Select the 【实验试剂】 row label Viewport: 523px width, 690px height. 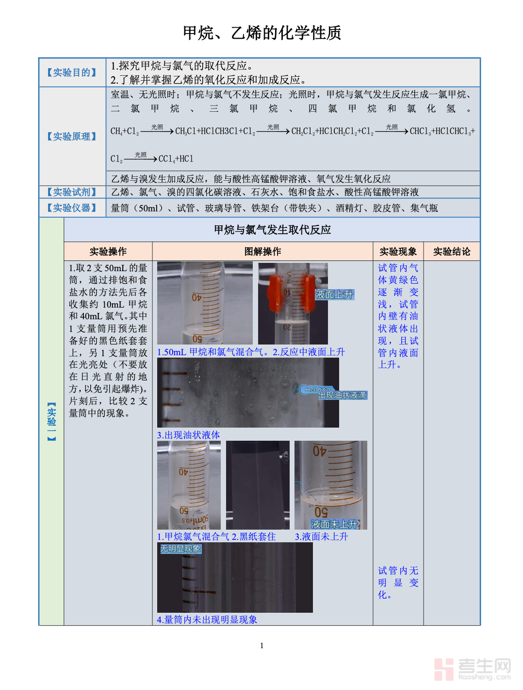tap(72, 192)
